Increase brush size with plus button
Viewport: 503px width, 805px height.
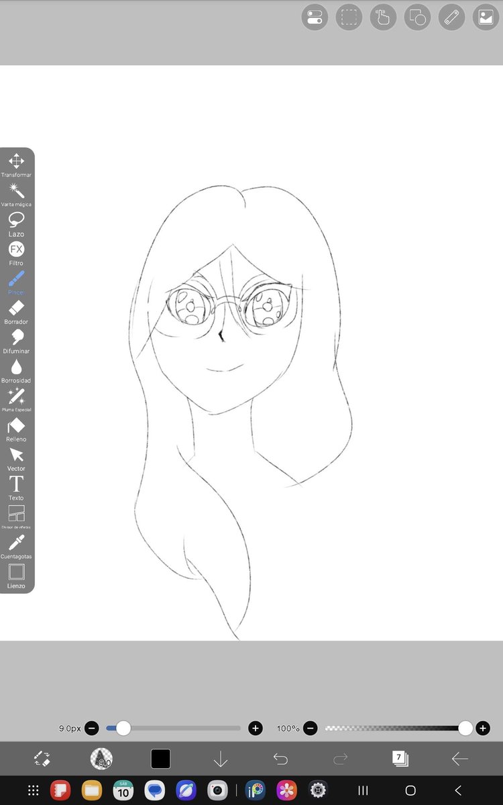(x=255, y=728)
